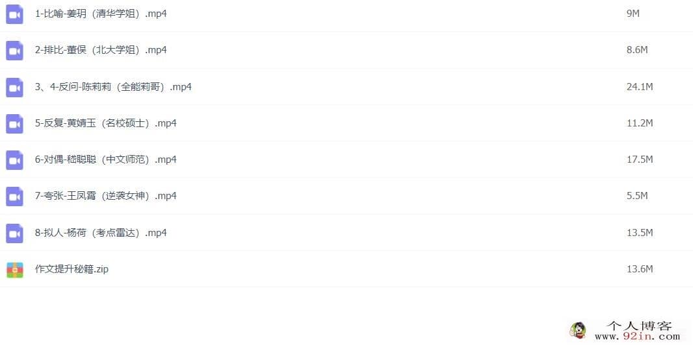693x345 pixels.
Task: Click the video icon beside 6-对偶-嵇聪聪
Action: (x=14, y=160)
